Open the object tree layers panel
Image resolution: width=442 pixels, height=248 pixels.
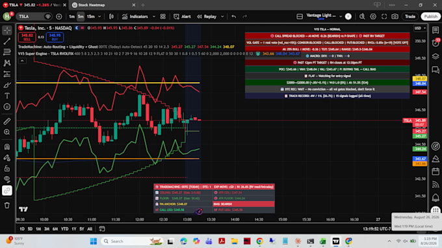coord(435,56)
